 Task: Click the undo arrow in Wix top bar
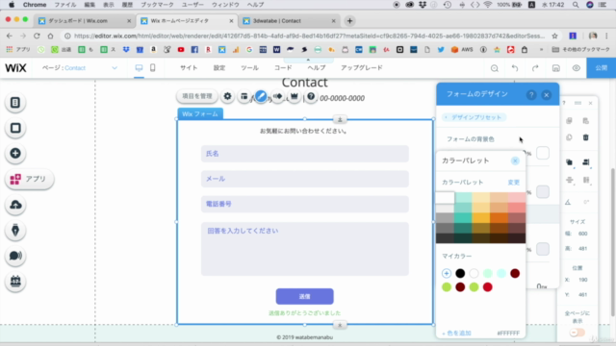coord(515,68)
